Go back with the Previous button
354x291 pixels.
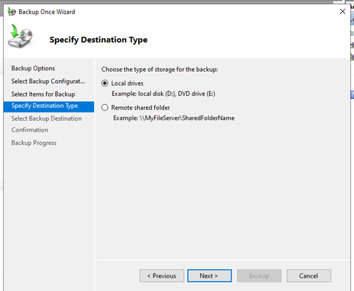pyautogui.click(x=162, y=275)
